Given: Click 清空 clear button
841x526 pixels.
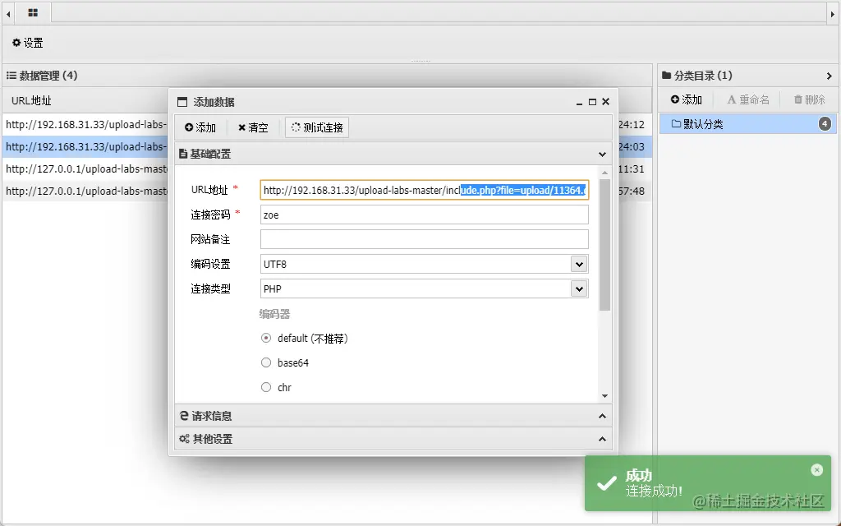Looking at the screenshot, I should tap(253, 127).
